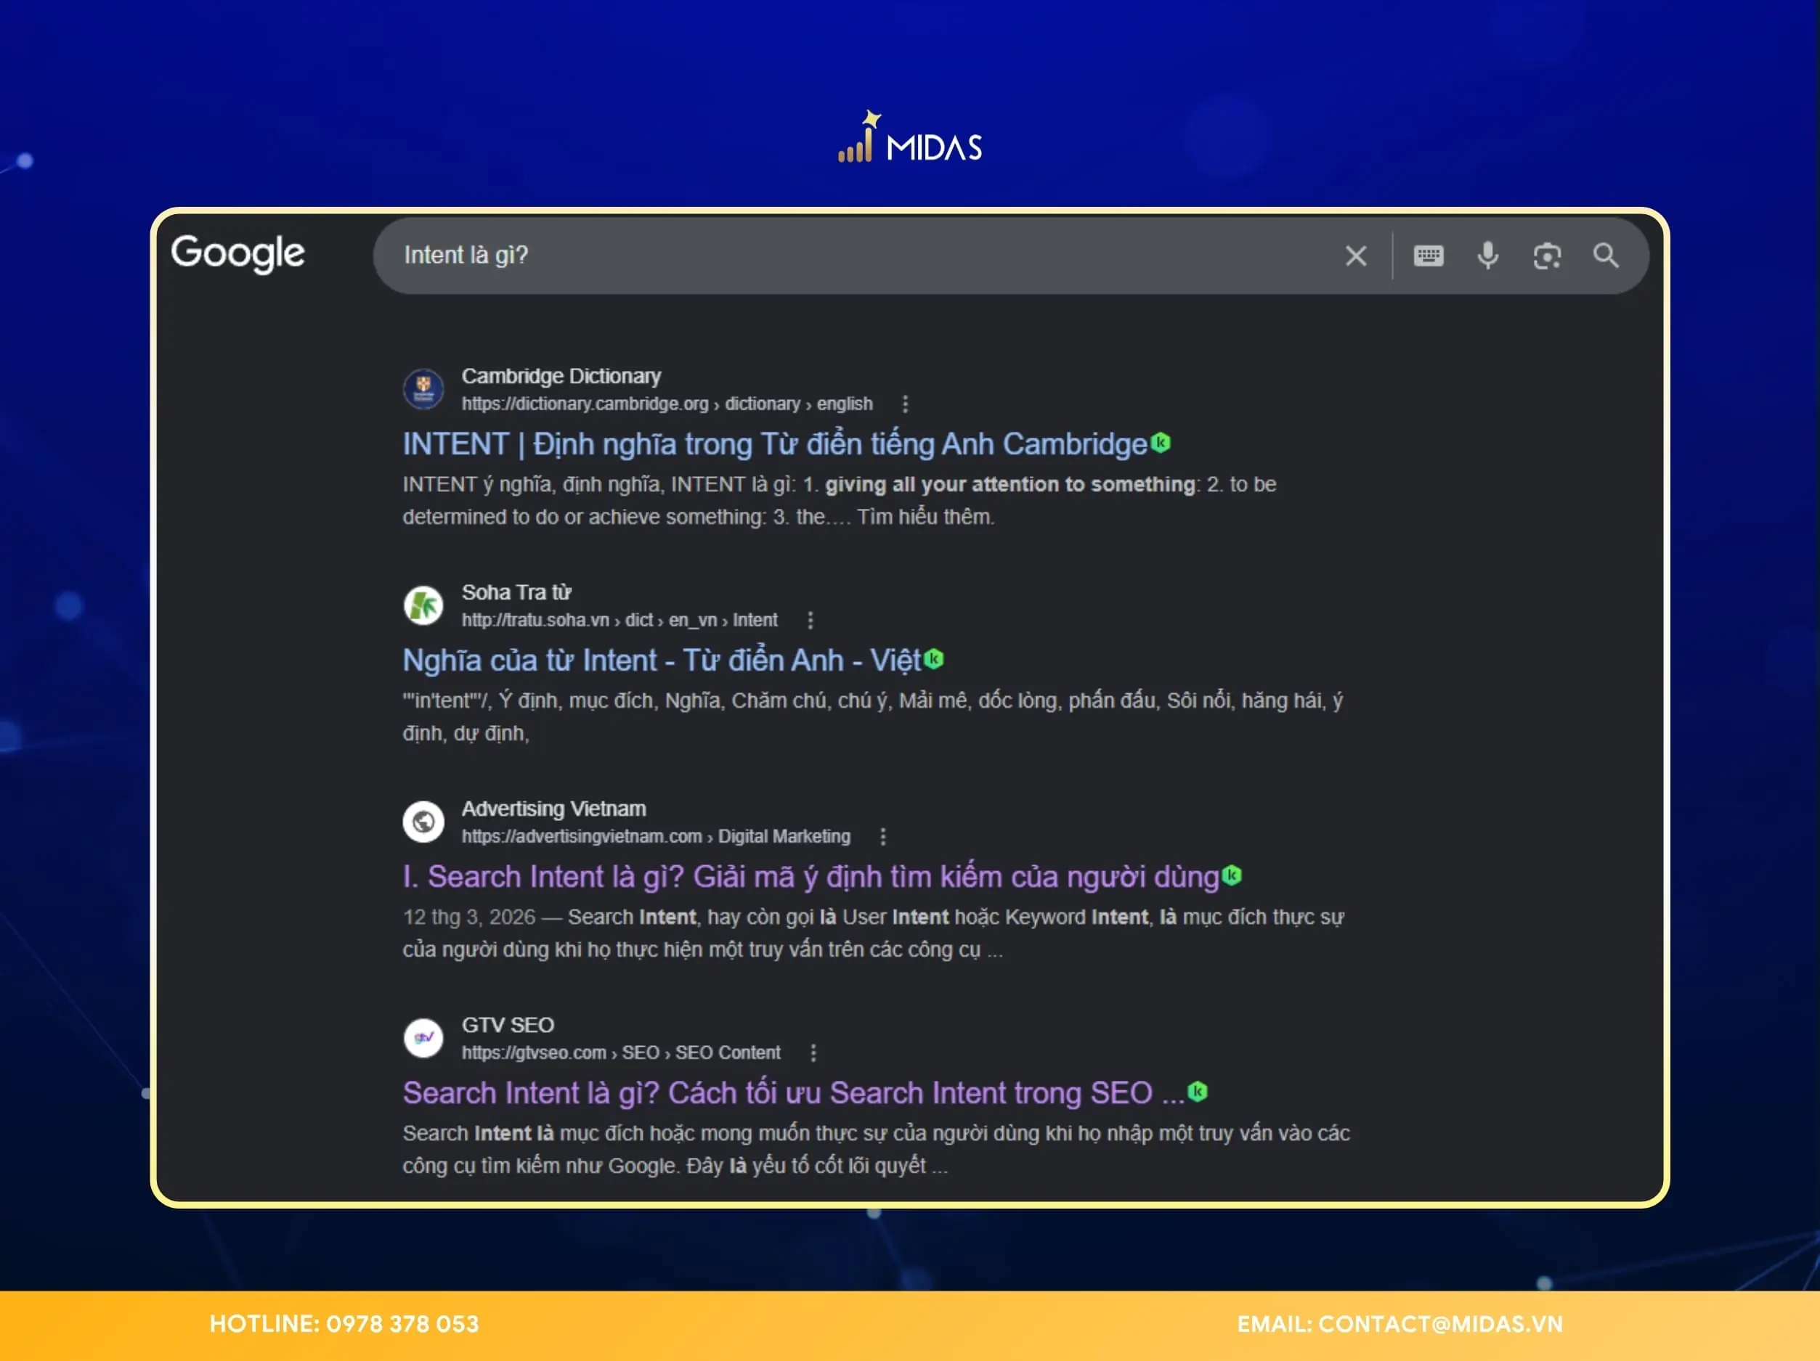Open more options for Advertising Vietnam result
The height and width of the screenshot is (1361, 1820).
click(x=883, y=836)
